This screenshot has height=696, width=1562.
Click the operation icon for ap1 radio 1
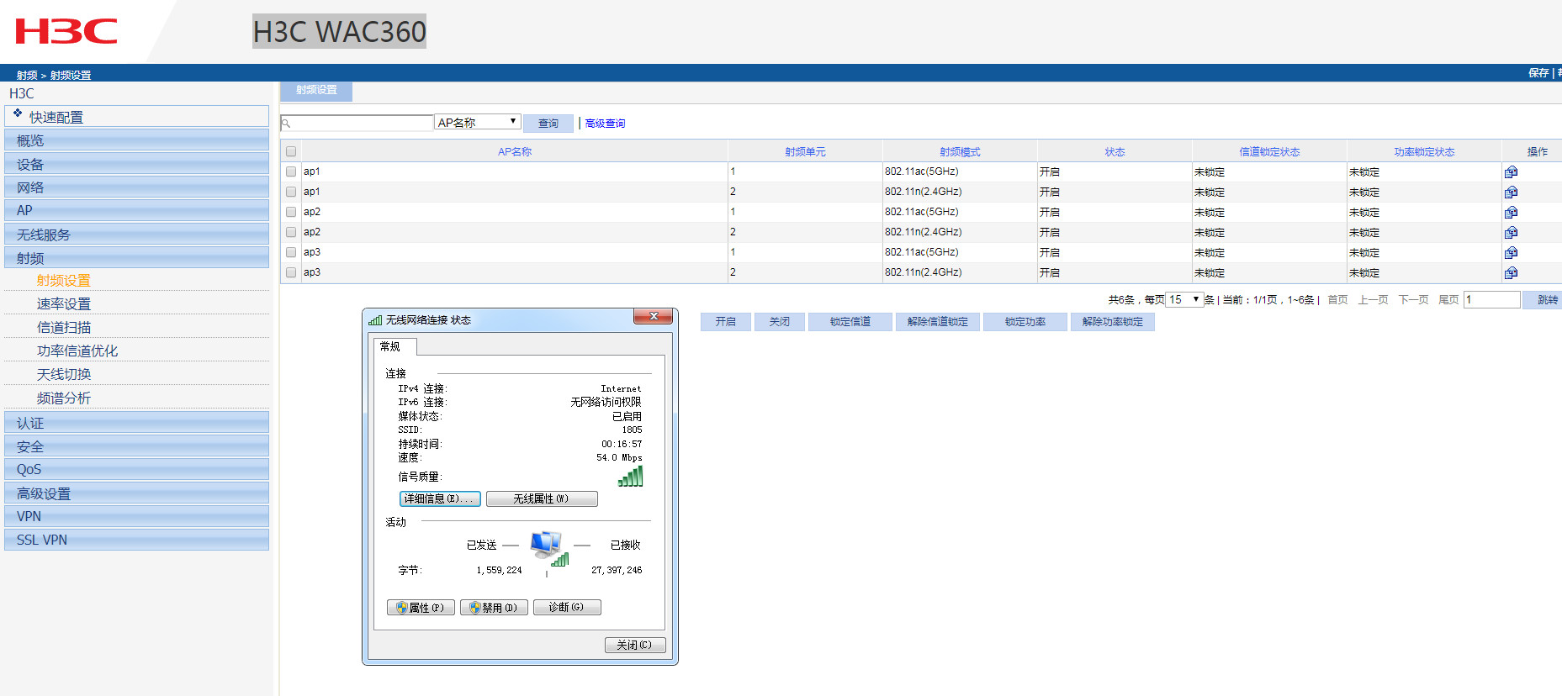pyautogui.click(x=1511, y=172)
